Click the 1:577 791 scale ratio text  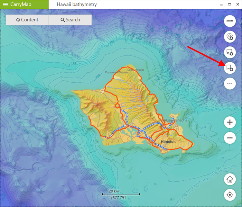(117, 198)
